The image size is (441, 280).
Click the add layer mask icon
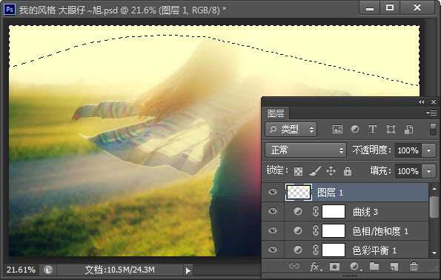tap(334, 267)
